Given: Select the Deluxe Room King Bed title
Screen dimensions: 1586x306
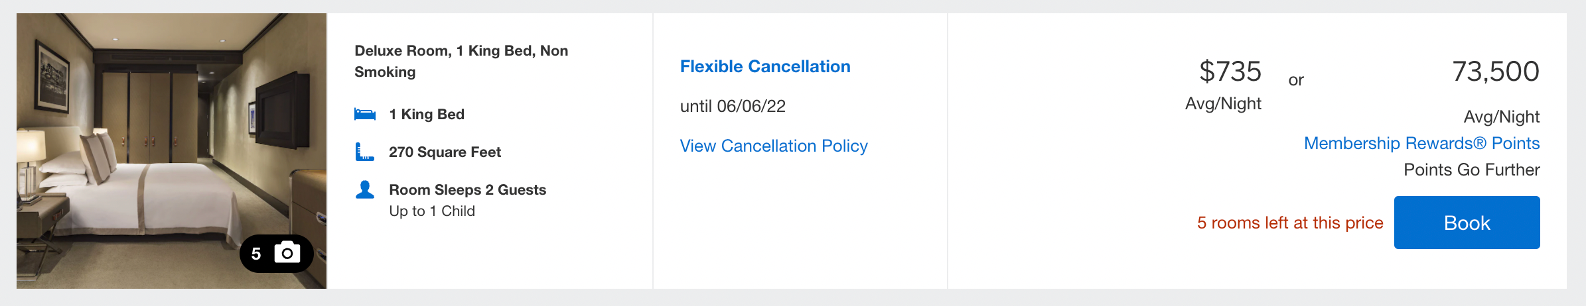Looking at the screenshot, I should pos(461,61).
